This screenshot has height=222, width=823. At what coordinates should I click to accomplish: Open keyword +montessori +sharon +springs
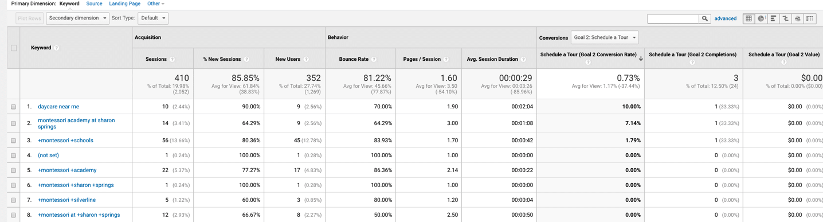(76, 185)
